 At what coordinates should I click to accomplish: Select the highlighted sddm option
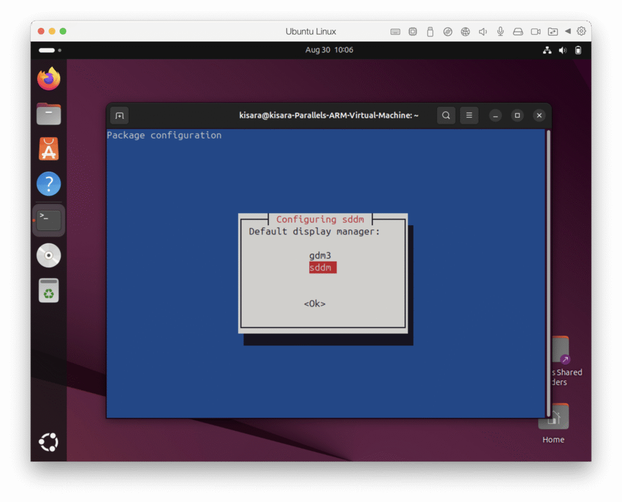tap(323, 268)
